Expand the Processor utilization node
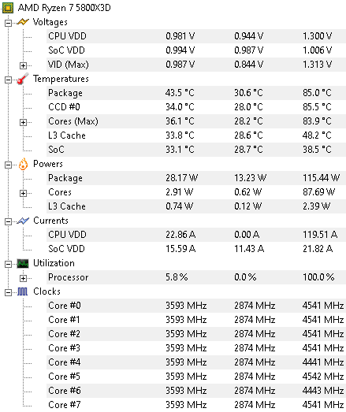The width and height of the screenshot is (346, 412). click(23, 278)
